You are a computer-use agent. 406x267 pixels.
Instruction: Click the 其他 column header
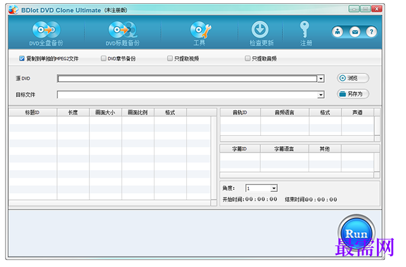325,149
